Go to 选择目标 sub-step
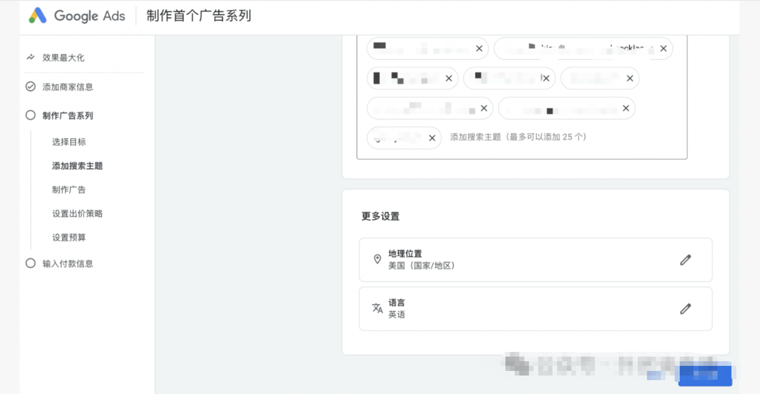 (69, 142)
